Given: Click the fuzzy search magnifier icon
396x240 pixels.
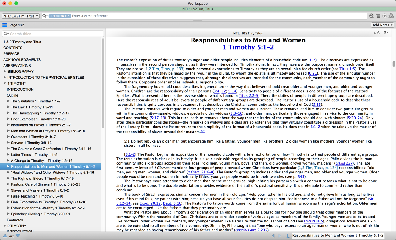Looking at the screenshot, I should [372, 16].
